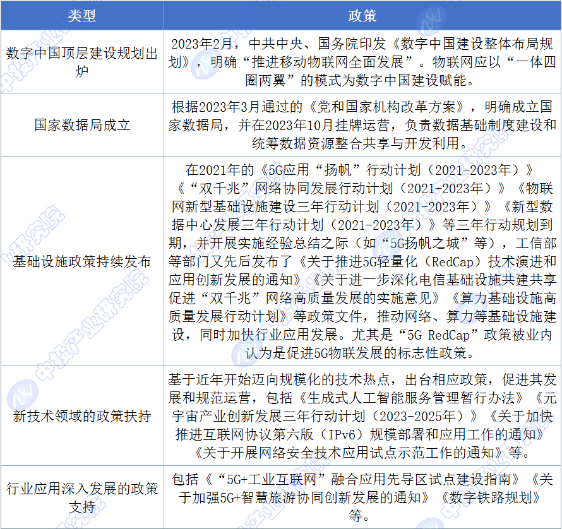Viewport: 562px width, 529px height.
Task: Select the 数字中国顶层建设规划出炉 cell
Action: 81,62
